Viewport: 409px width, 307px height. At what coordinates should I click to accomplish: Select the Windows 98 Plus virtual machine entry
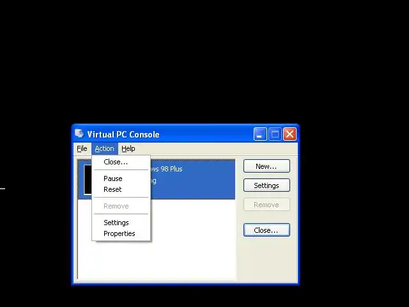[157, 180]
